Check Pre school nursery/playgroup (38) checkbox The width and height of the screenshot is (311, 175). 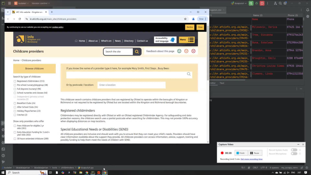[15, 85]
